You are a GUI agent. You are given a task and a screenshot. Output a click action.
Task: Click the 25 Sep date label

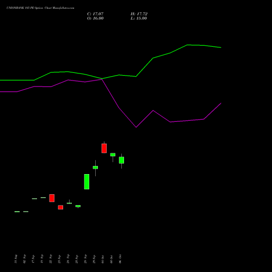point(77,259)
